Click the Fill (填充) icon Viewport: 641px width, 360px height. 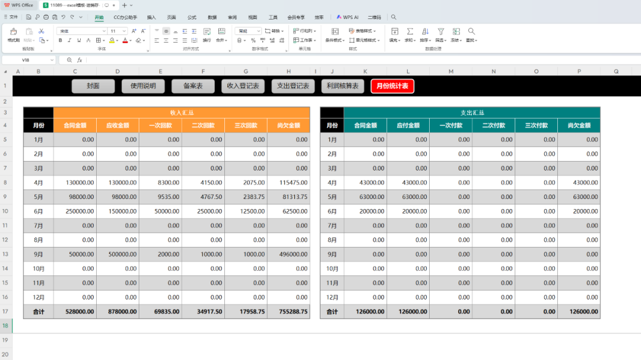pos(395,31)
